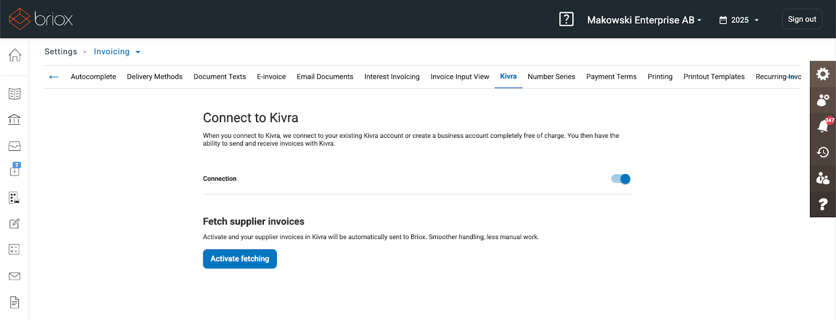
Task: Click the envelope mail icon in sidebar
Action: pos(15,276)
